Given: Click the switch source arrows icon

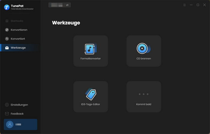Looking at the screenshot, I should (x=67, y=5).
